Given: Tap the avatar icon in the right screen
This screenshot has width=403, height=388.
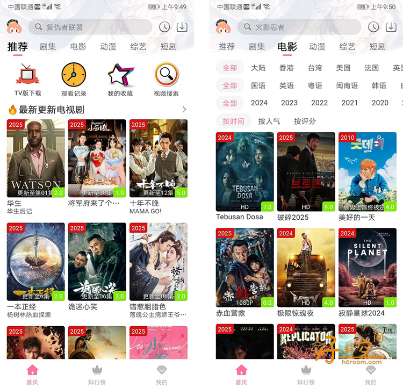Looking at the screenshot, I should 223,27.
